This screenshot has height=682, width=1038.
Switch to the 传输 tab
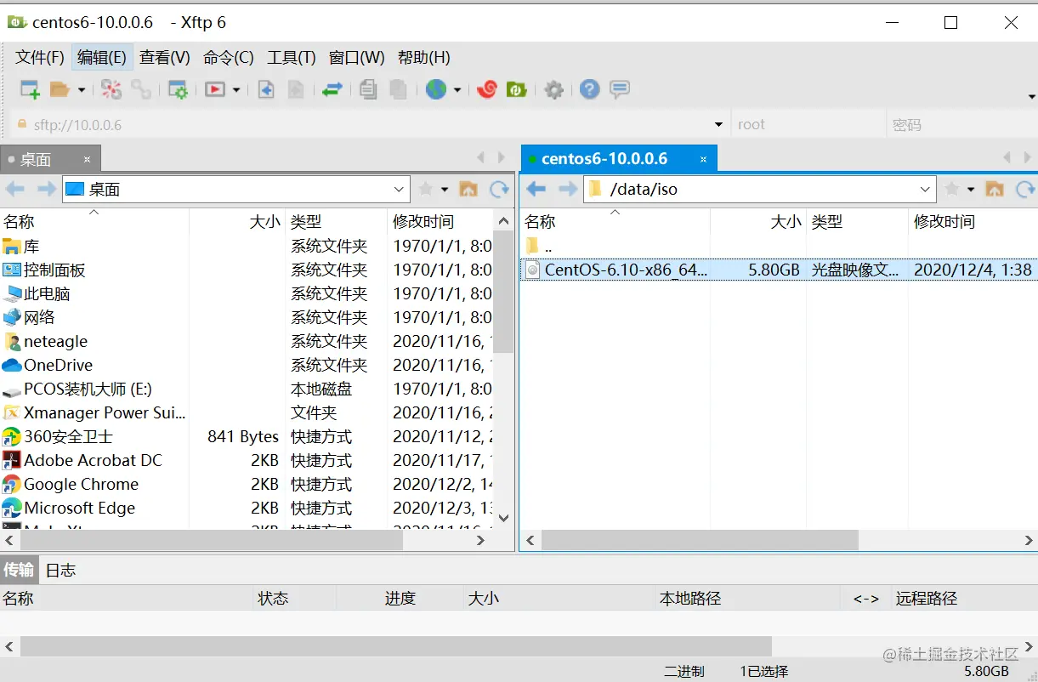[x=19, y=570]
